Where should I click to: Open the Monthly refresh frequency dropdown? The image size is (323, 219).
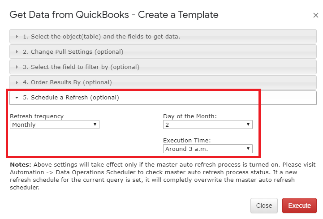pos(55,125)
